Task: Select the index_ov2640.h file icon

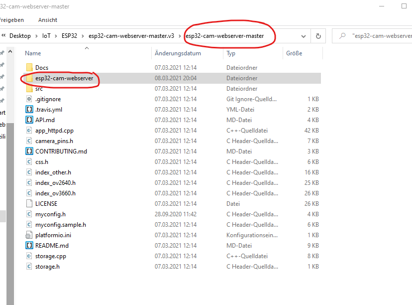Action: pos(29,183)
